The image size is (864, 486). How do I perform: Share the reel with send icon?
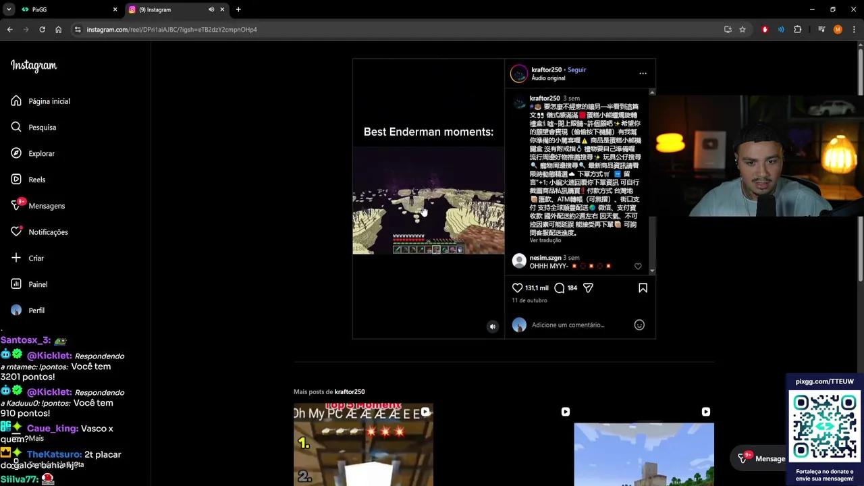click(x=588, y=288)
